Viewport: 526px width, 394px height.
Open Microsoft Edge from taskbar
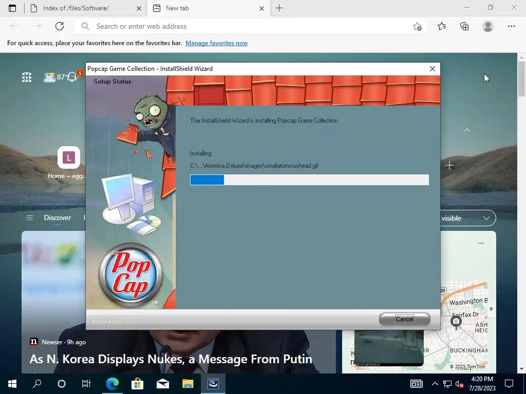[x=112, y=384]
